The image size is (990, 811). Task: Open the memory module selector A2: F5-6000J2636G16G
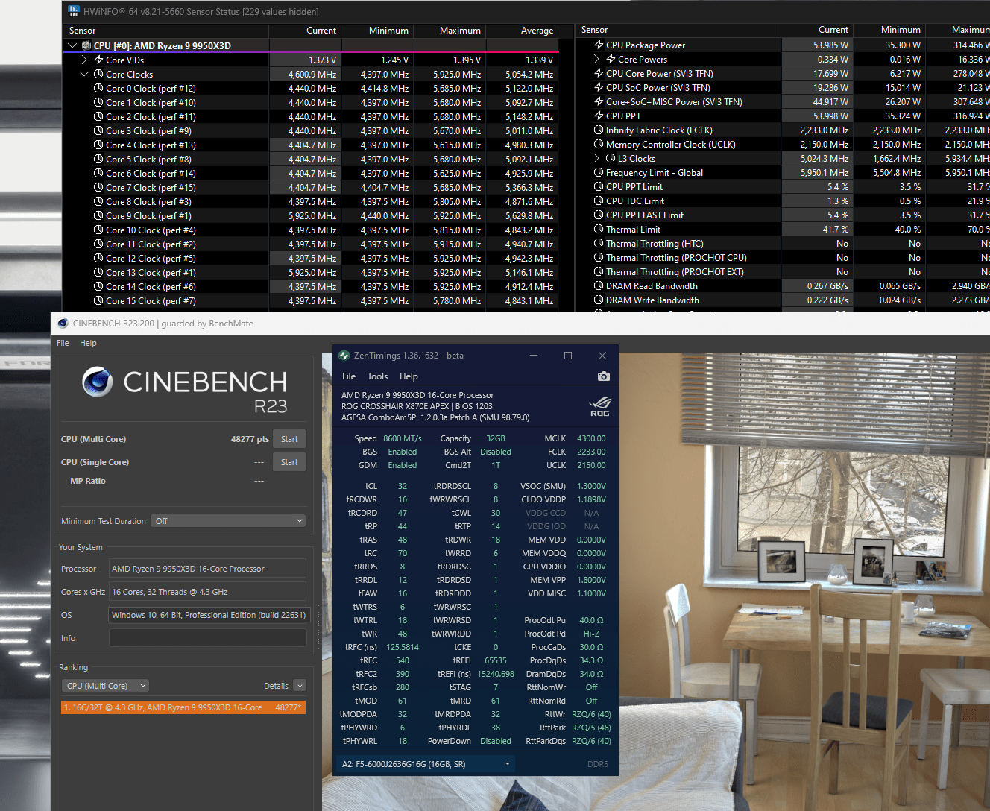pos(426,764)
